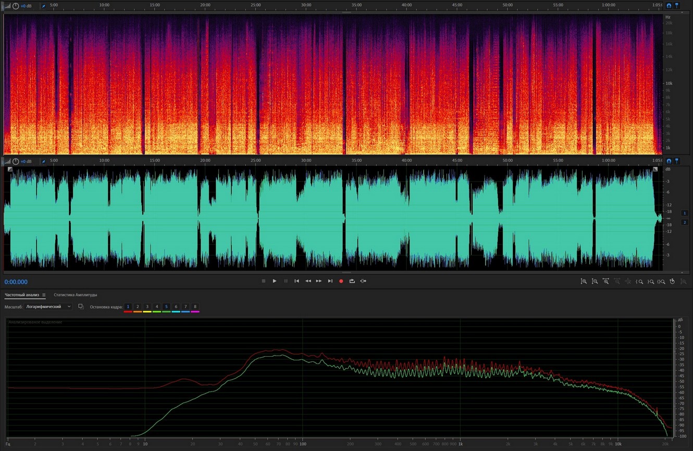Image resolution: width=693 pixels, height=451 pixels.
Task: Toggle the snapping magnet icon above the spectrogram
Action: 669,6
